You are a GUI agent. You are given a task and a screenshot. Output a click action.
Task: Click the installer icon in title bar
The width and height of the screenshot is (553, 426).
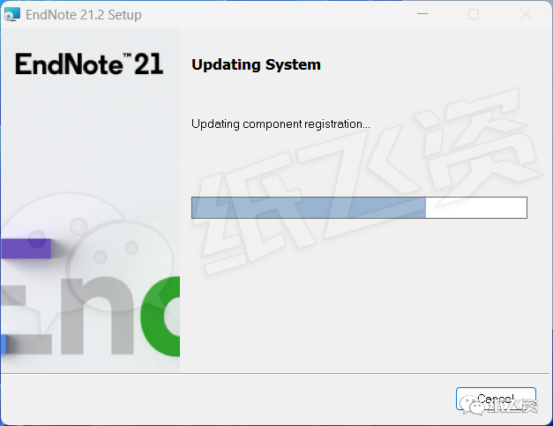click(x=12, y=14)
